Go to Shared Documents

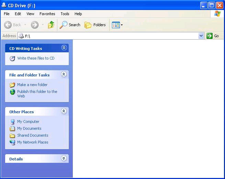point(33,135)
